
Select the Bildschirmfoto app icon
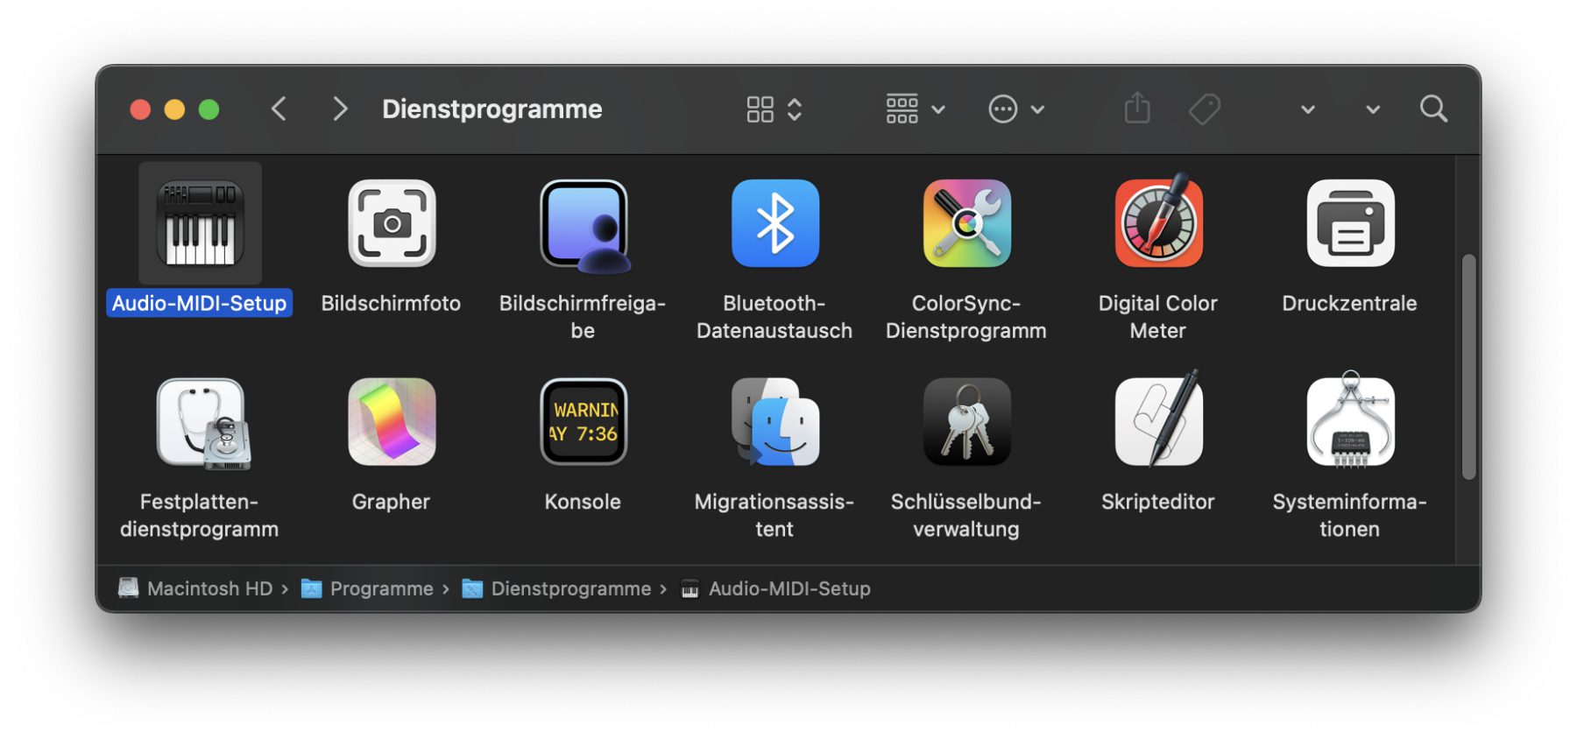[392, 223]
